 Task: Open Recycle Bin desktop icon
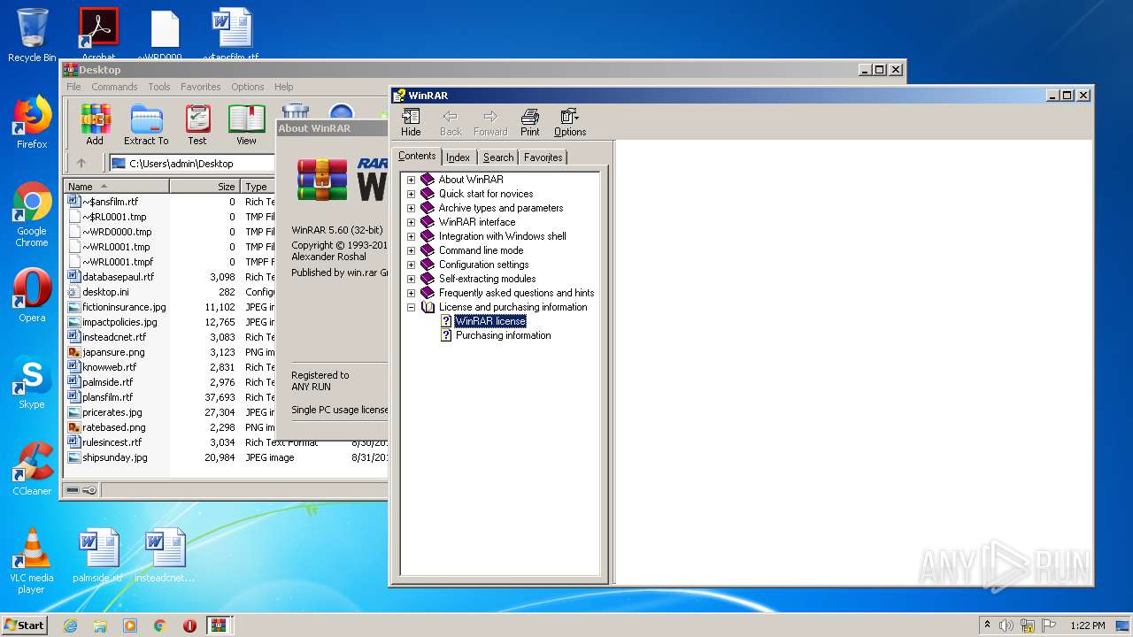coord(32,35)
